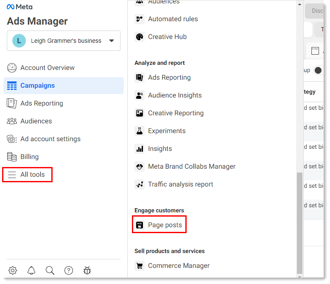Open Billing page

click(x=29, y=157)
